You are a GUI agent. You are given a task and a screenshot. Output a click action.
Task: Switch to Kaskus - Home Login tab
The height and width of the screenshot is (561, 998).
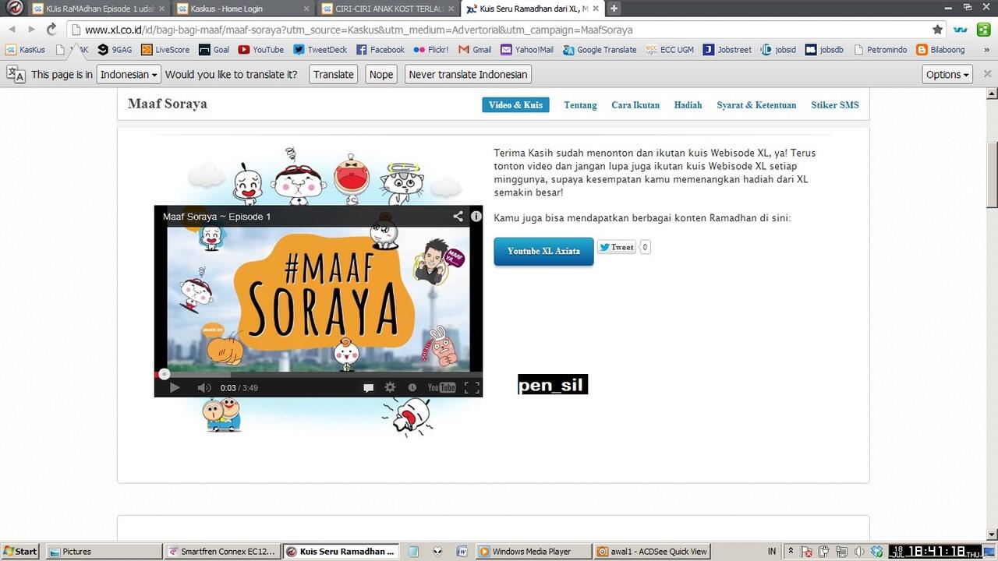coord(243,9)
